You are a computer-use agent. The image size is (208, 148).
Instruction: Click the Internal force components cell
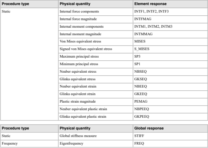click(x=96, y=12)
